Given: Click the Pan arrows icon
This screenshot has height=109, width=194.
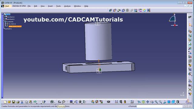Looking at the screenshot, I should tap(148, 102).
